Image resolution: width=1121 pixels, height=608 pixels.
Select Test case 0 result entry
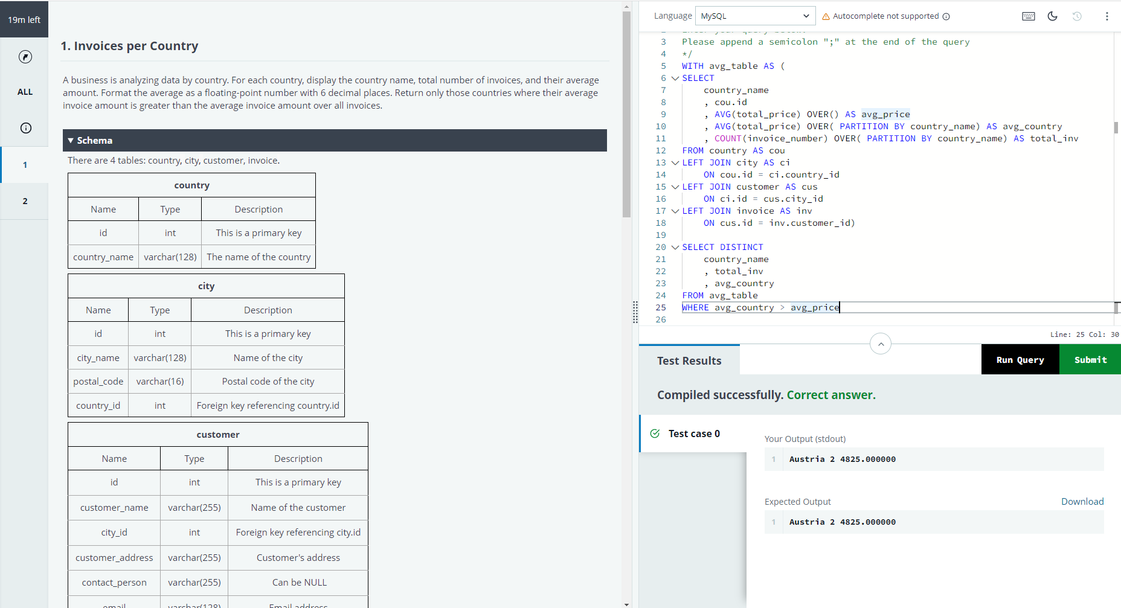[x=693, y=434]
